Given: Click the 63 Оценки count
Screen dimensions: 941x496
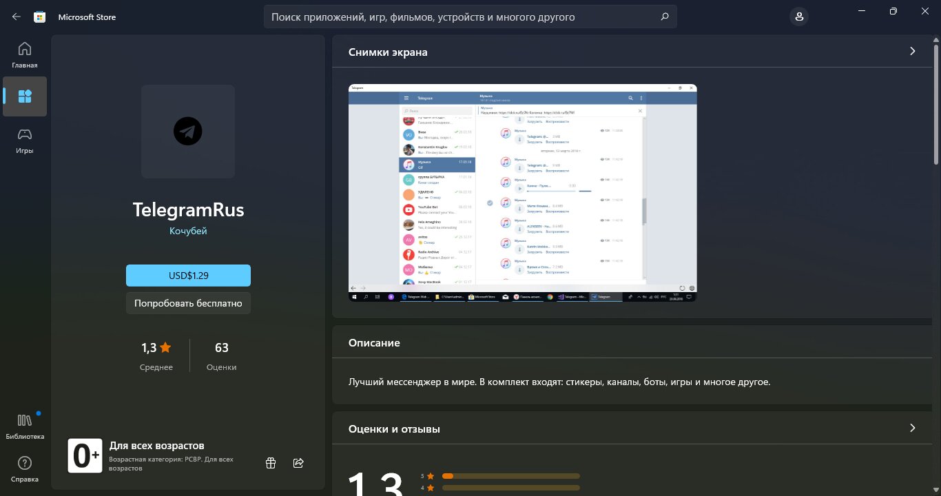Looking at the screenshot, I should coord(222,356).
